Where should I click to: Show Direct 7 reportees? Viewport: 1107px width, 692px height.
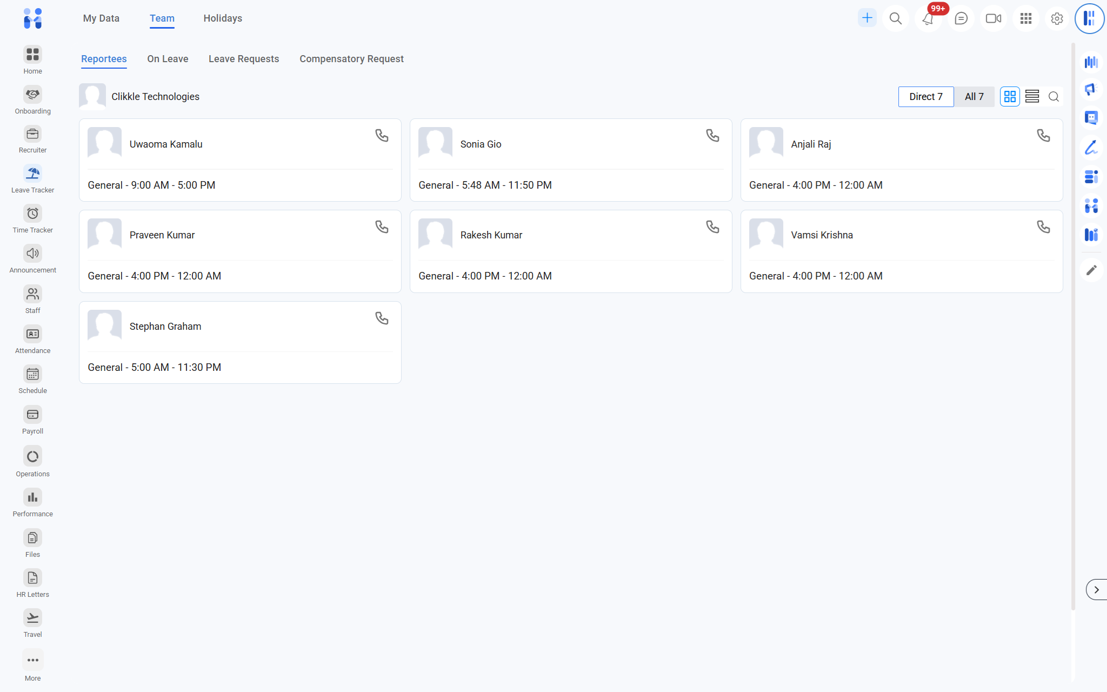[x=925, y=97]
